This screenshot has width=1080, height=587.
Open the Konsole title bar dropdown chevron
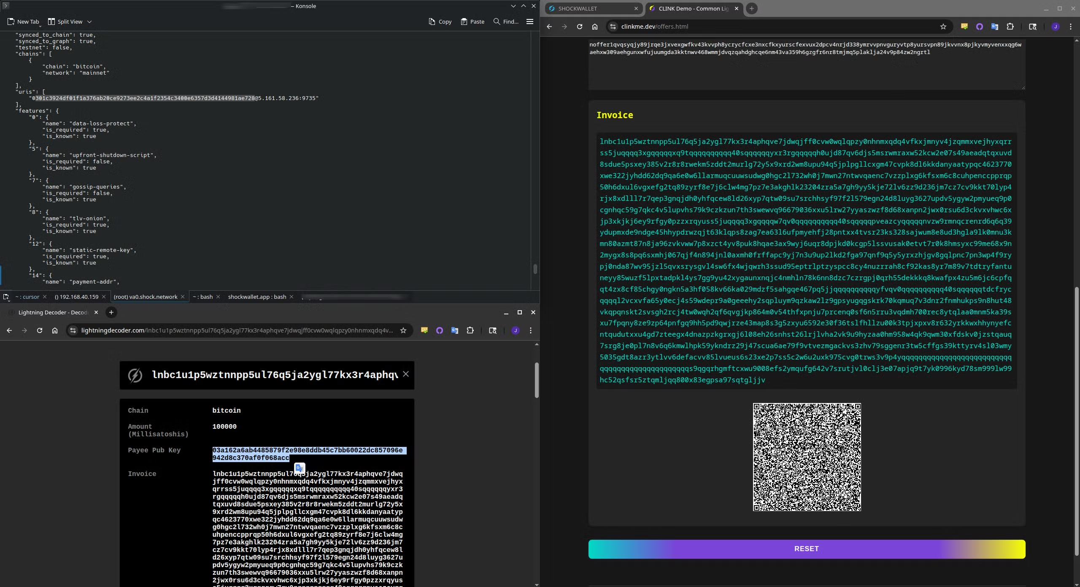click(513, 6)
